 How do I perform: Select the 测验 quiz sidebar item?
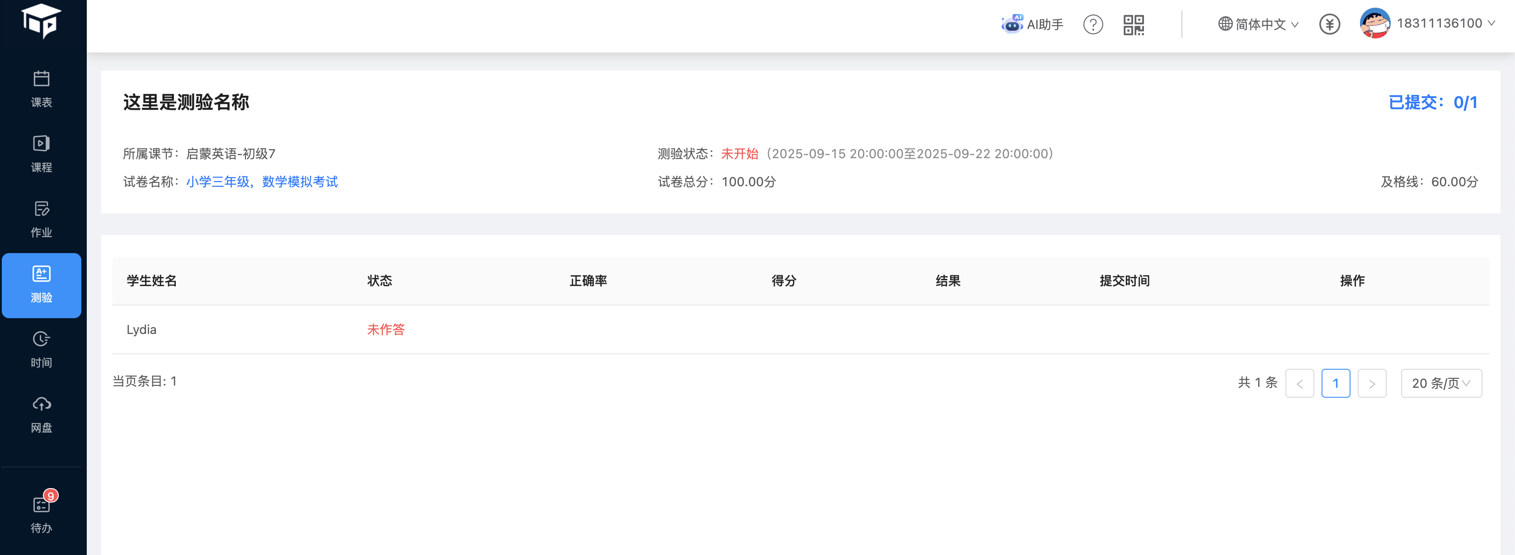[x=41, y=285]
